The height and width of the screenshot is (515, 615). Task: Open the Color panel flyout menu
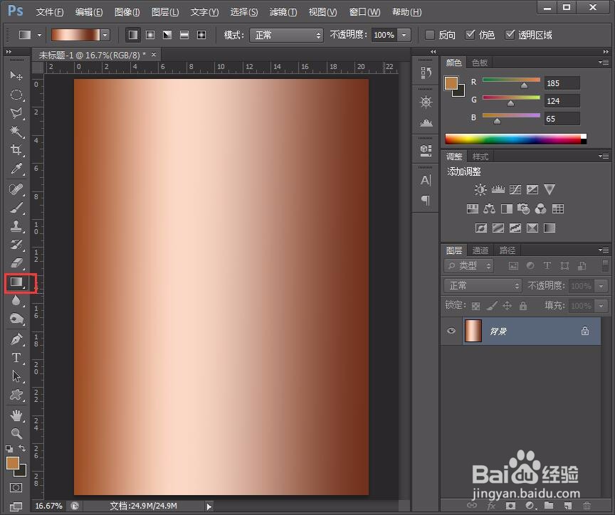[604, 63]
